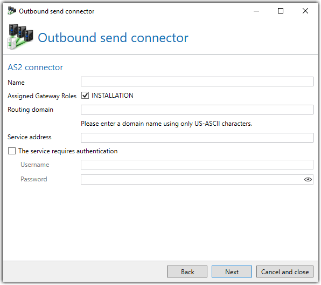Proceed with the Next button
The width and height of the screenshot is (321, 285).
(x=232, y=272)
